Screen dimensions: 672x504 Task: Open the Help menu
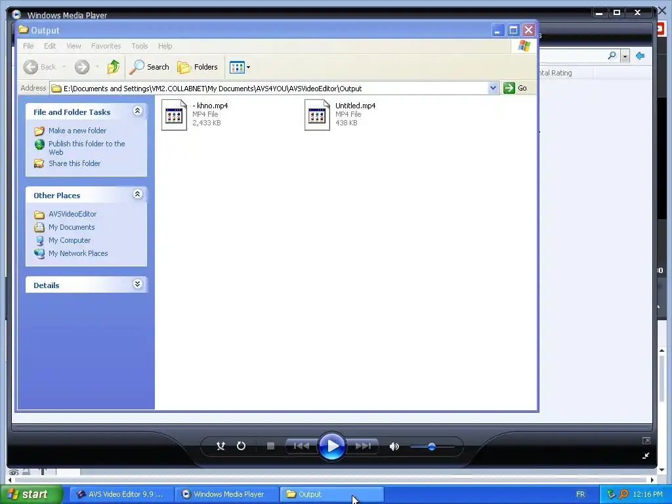(x=165, y=46)
